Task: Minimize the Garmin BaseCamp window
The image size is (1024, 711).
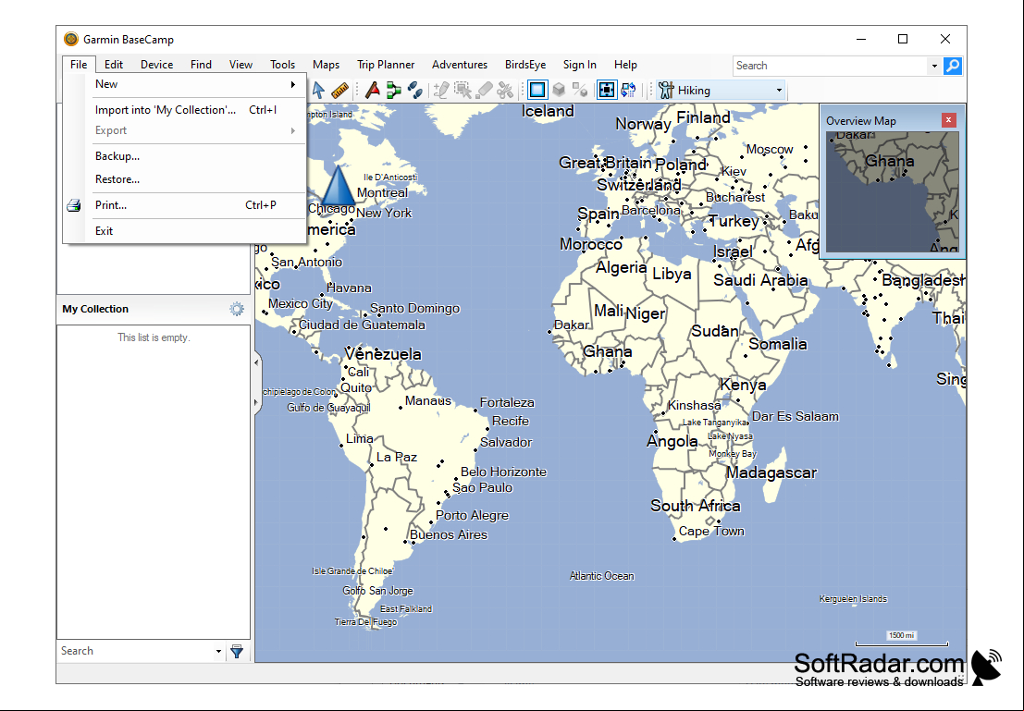Action: [x=861, y=39]
